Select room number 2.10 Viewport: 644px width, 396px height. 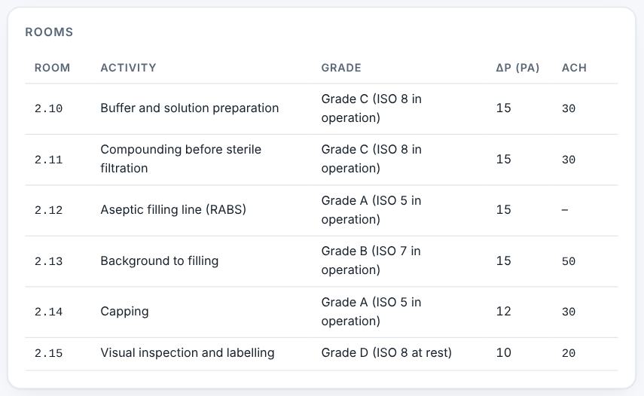coord(48,108)
